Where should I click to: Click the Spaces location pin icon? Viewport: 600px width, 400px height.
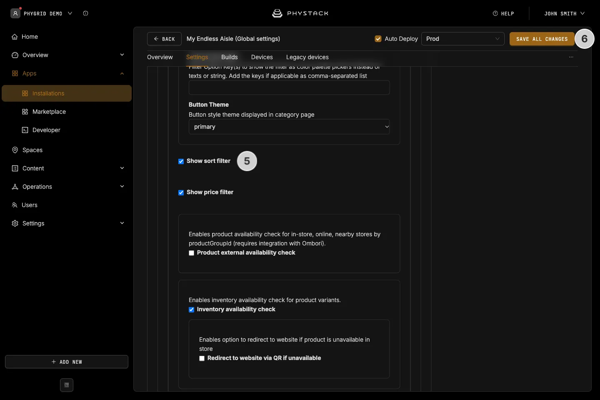coord(15,150)
